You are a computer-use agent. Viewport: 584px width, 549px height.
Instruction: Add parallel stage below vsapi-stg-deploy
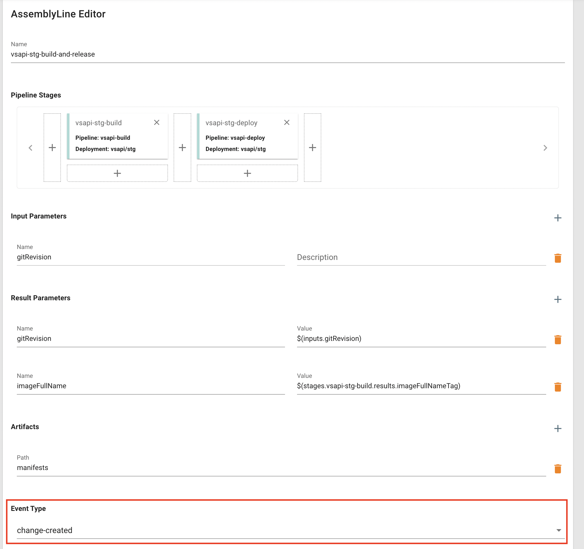[247, 173]
